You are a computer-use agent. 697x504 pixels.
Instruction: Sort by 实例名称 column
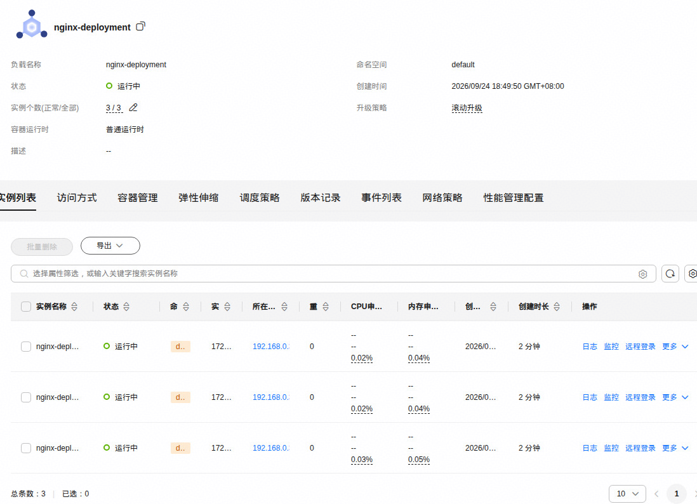pyautogui.click(x=74, y=307)
